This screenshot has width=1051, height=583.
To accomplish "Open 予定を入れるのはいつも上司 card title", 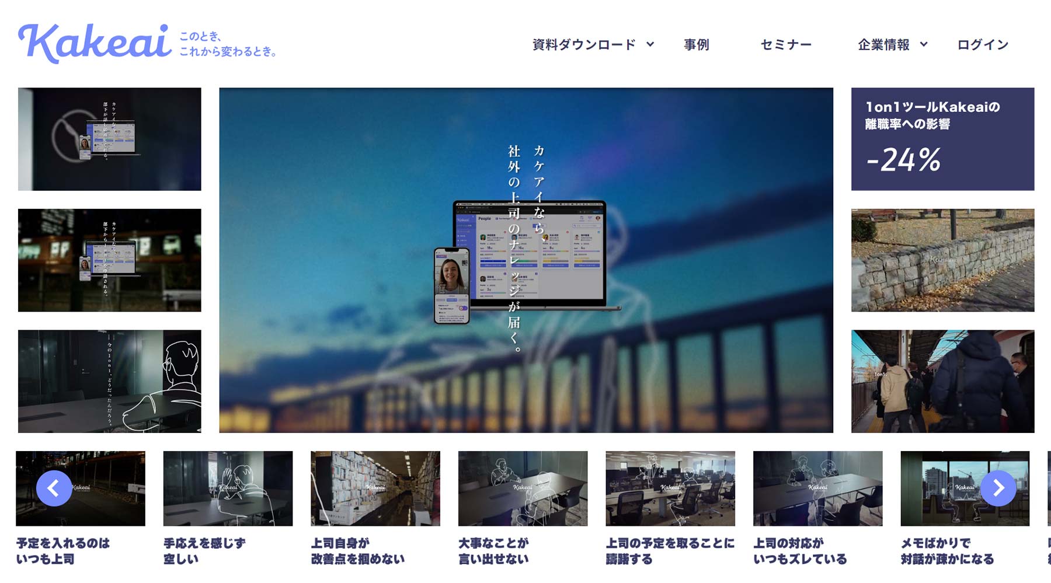I will [x=63, y=551].
